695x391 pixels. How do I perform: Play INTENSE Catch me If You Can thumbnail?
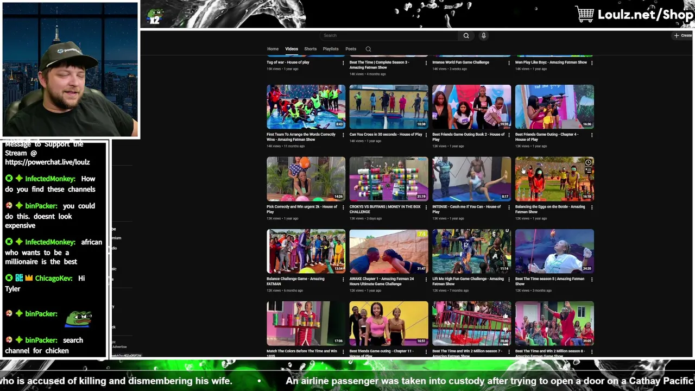(471, 179)
